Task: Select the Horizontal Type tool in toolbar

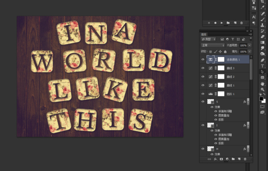Action: pyautogui.click(x=262, y=66)
